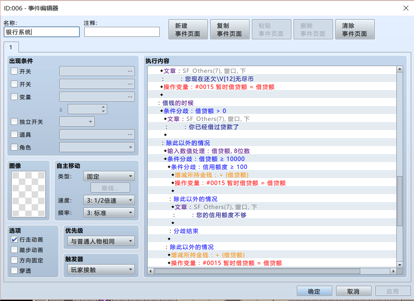Click 新建事件页面 button
The width and height of the screenshot is (414, 301).
(x=188, y=29)
